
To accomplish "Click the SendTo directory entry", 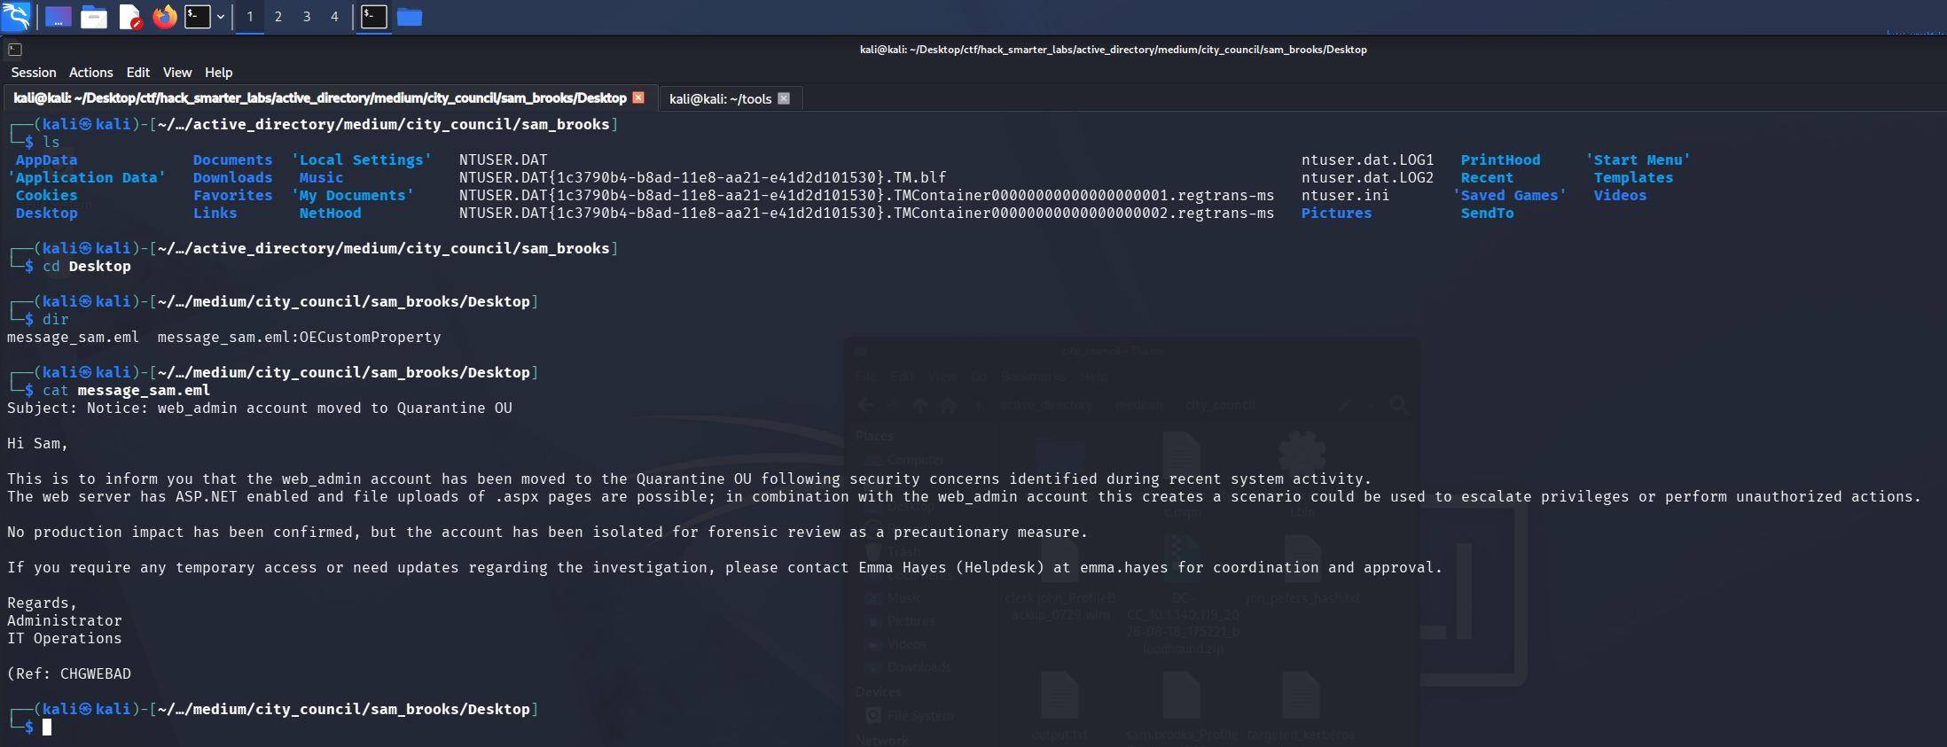I will 1488,214.
